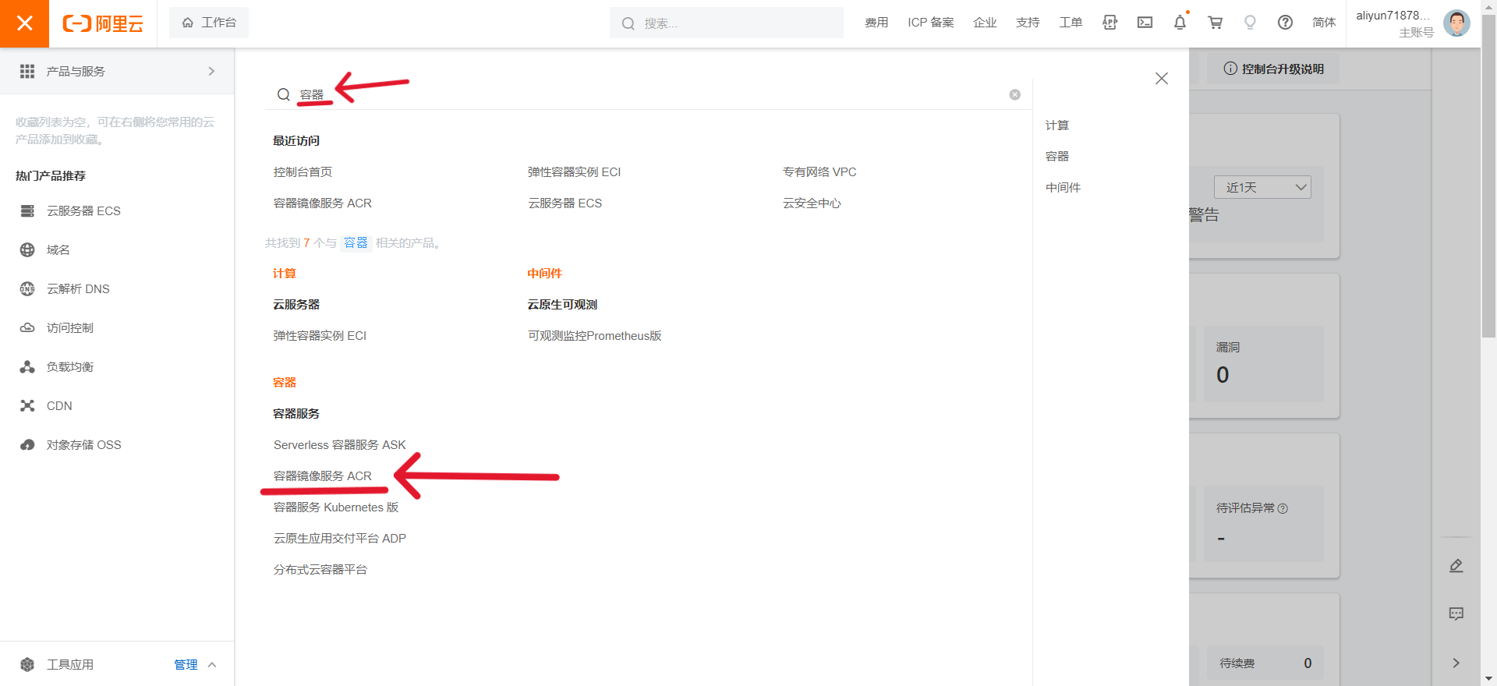Viewport: 1497px width, 686px height.
Task: Open the 控制台升级说明 notice
Action: click(1273, 69)
